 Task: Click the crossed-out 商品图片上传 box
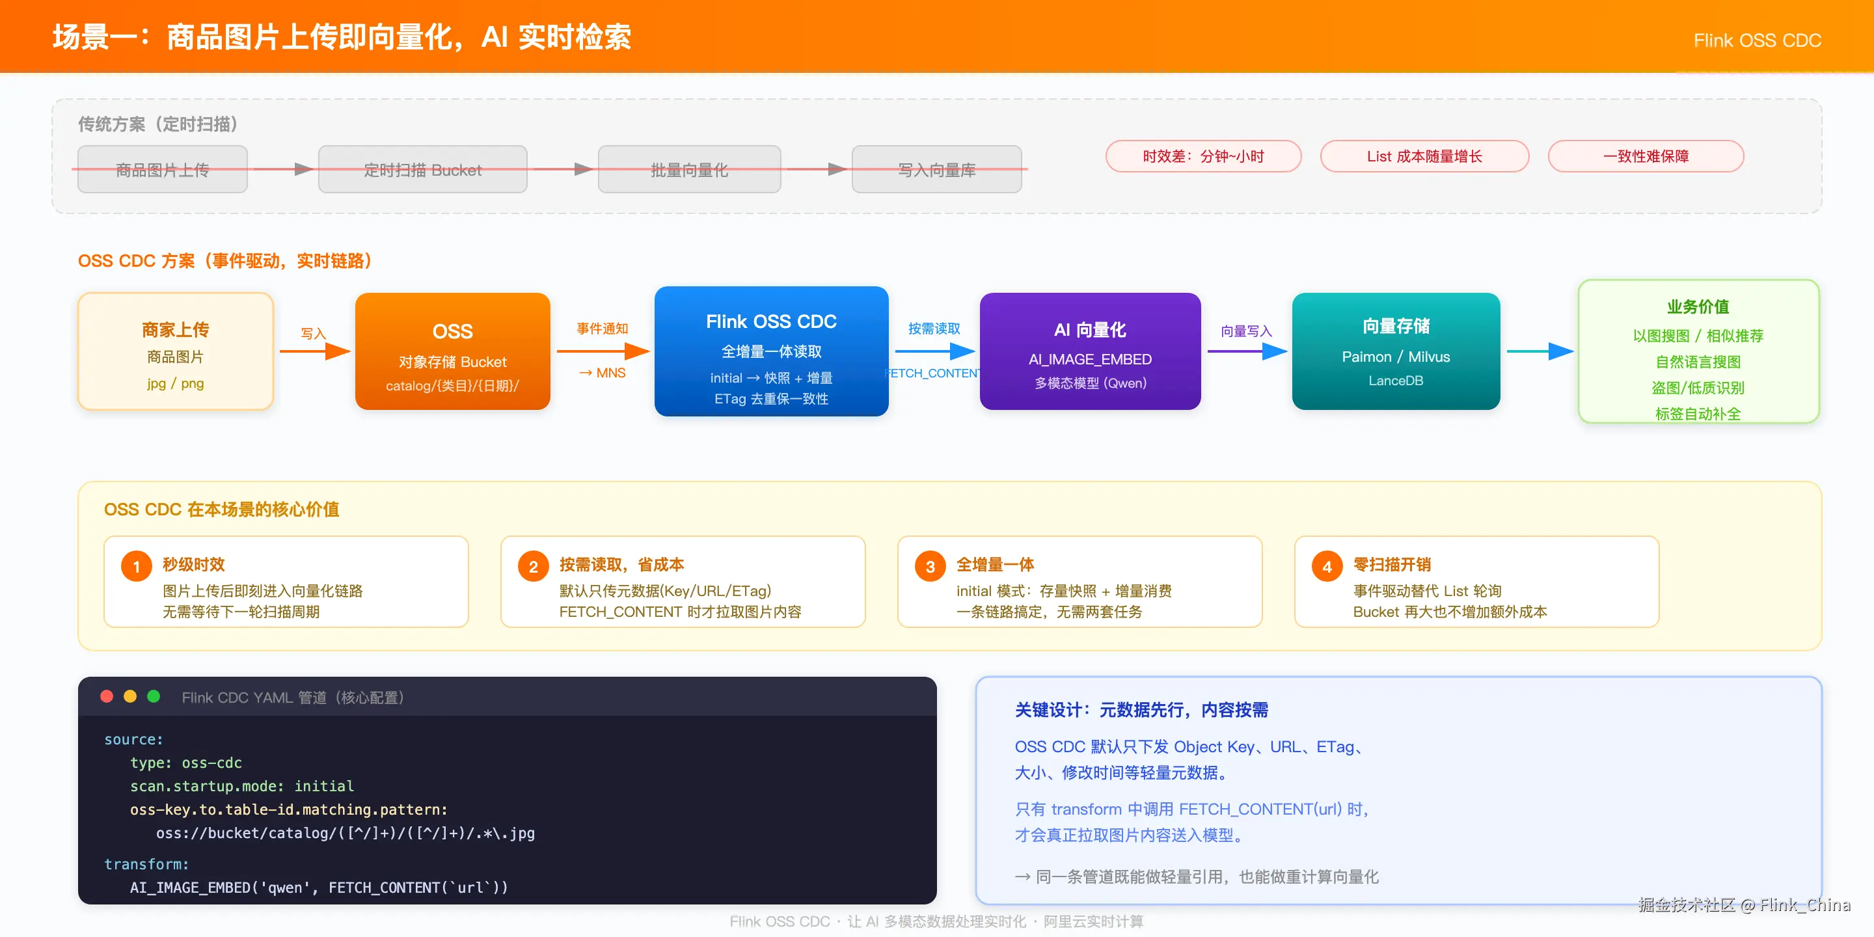(x=162, y=169)
